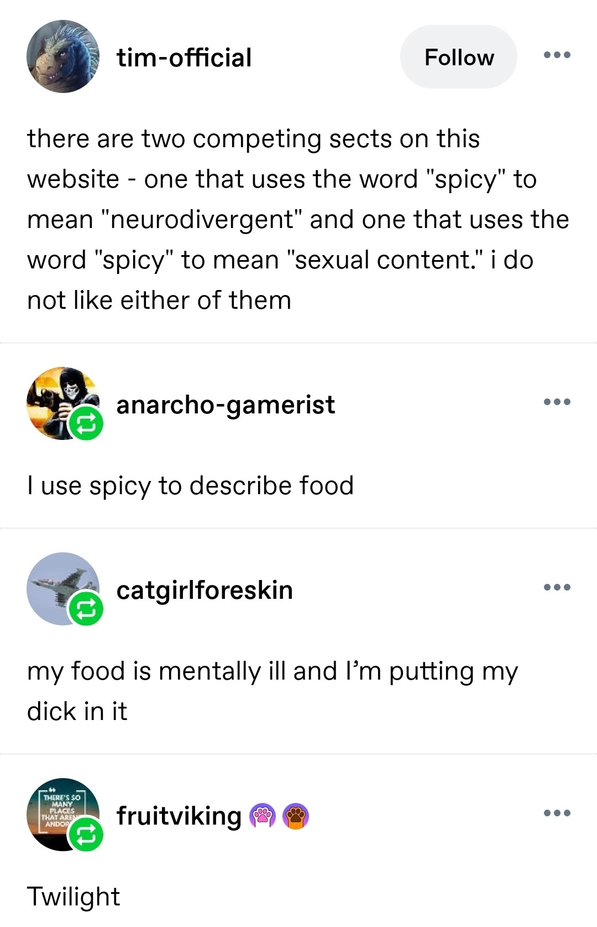Click the "I use spicy to describe food" reply
Screen dimensions: 597x927
[190, 486]
